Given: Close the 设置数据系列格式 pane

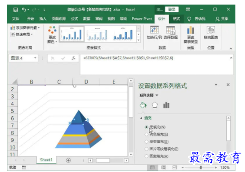Looking at the screenshot, I should coord(228,85).
